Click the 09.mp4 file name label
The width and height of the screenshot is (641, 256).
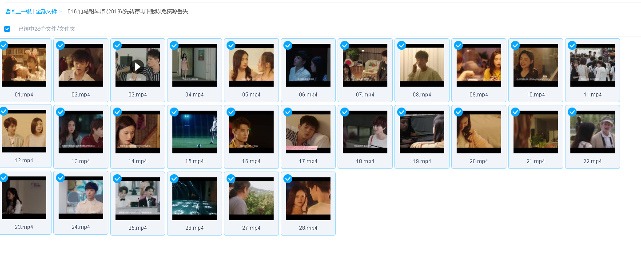479,95
